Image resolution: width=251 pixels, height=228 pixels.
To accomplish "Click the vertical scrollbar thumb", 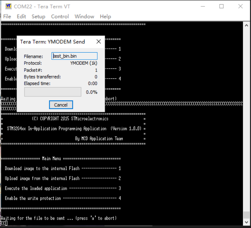I will tap(246, 215).
